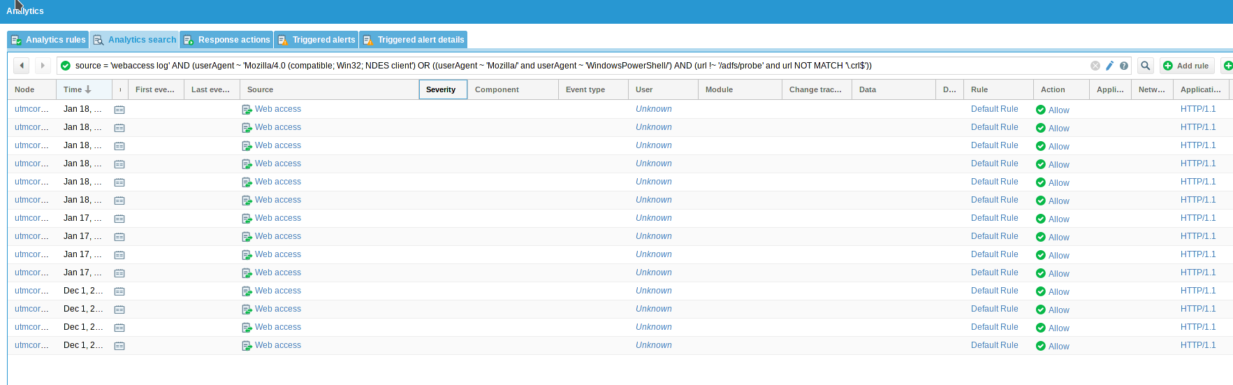Toggle sort on the Time column
1233x385 pixels.
coord(84,89)
